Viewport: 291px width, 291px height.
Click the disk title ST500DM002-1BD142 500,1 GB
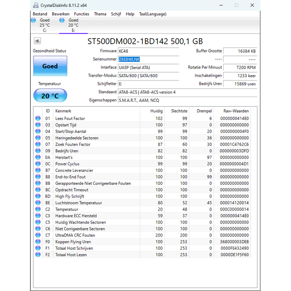pyautogui.click(x=145, y=41)
